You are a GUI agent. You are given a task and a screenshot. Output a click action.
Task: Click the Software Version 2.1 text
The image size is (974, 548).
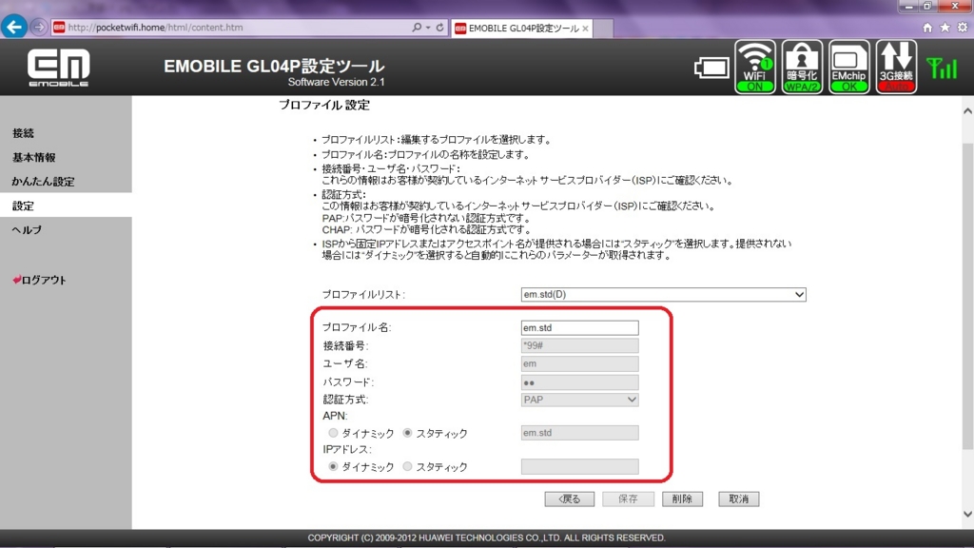click(336, 82)
